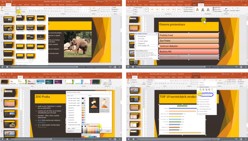
Task: Mute the bottom-right video's volume
Action: [x=133, y=139]
